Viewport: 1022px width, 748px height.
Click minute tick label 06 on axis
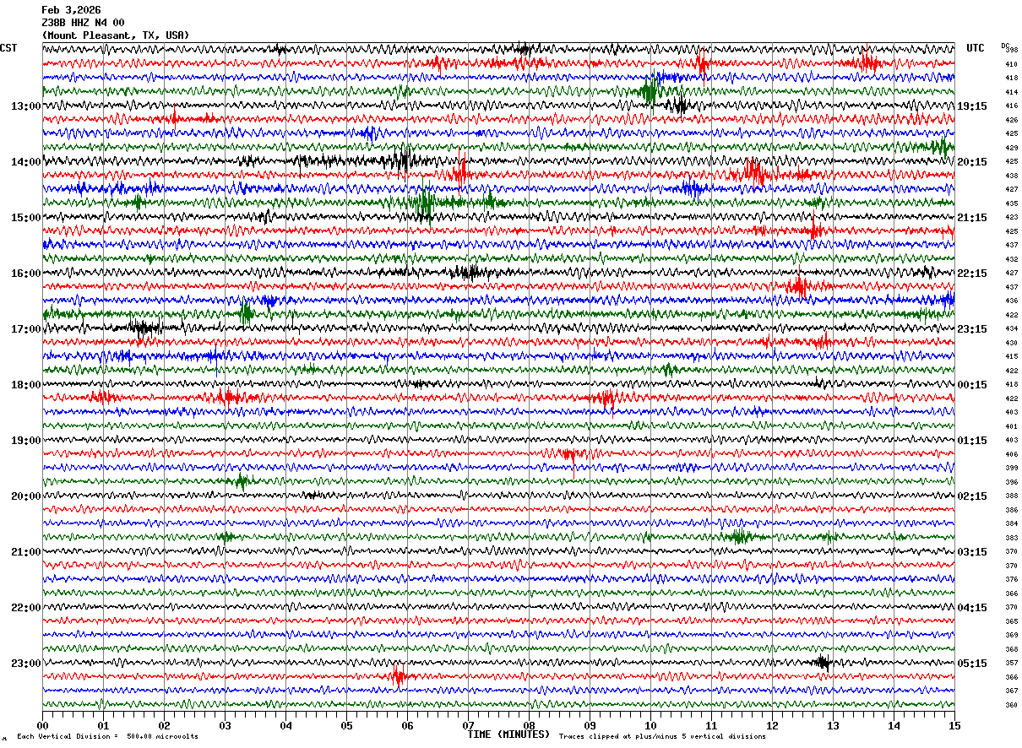(x=407, y=725)
